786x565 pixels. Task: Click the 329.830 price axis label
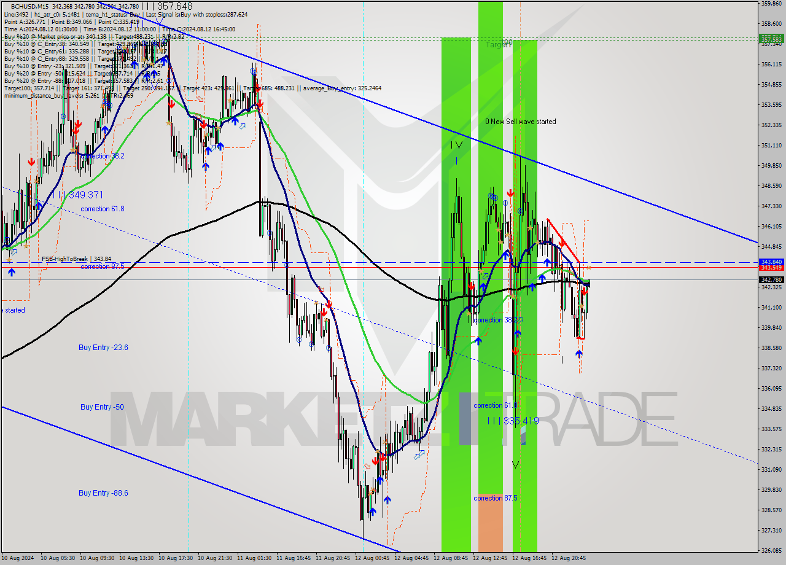(771, 490)
